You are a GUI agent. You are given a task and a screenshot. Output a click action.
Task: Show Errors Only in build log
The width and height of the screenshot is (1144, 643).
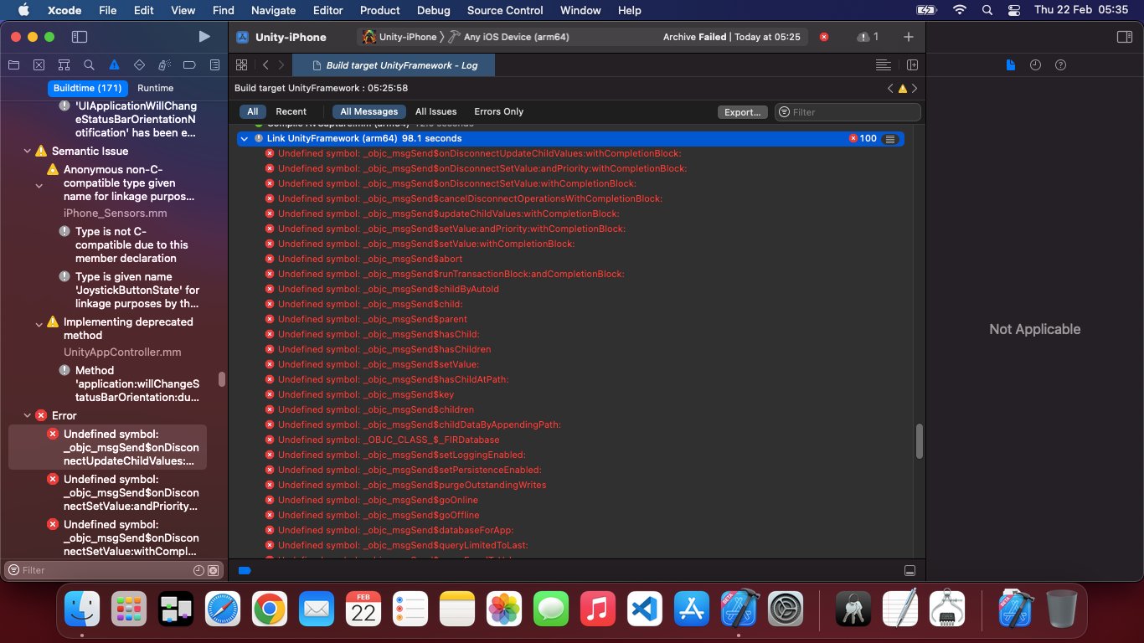(x=498, y=111)
